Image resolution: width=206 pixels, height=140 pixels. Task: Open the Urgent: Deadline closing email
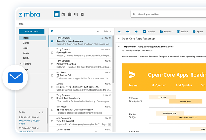click(x=81, y=98)
